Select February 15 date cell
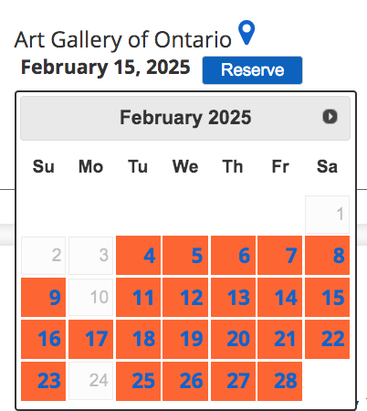Viewport: 367px width, 411px height. coord(328,297)
